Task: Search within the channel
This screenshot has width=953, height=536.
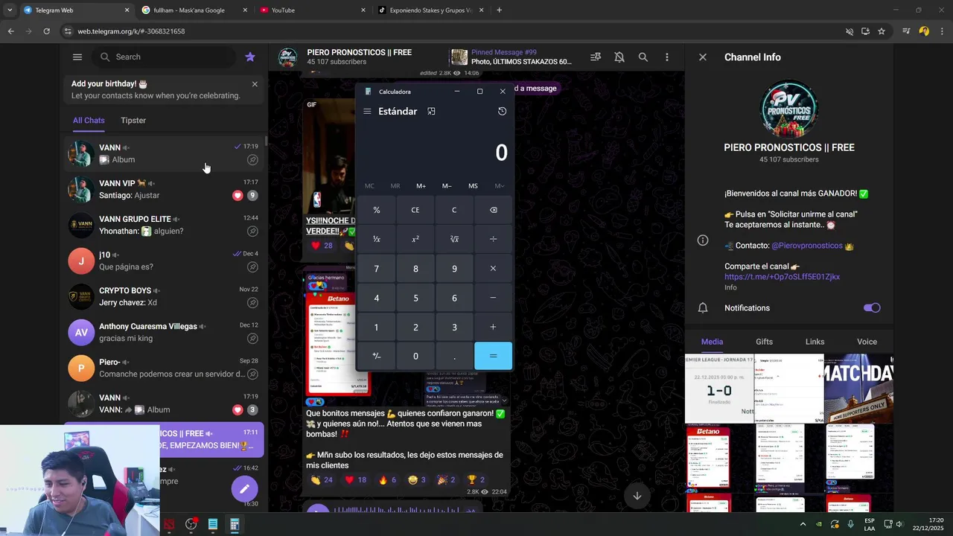Action: pos(643,57)
